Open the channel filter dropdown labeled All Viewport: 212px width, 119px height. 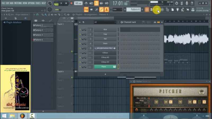tap(105, 22)
